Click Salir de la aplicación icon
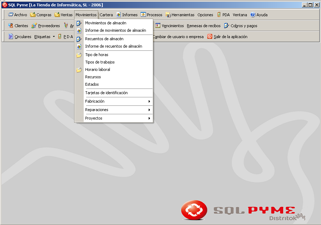This screenshot has width=321, height=225. tap(210, 37)
